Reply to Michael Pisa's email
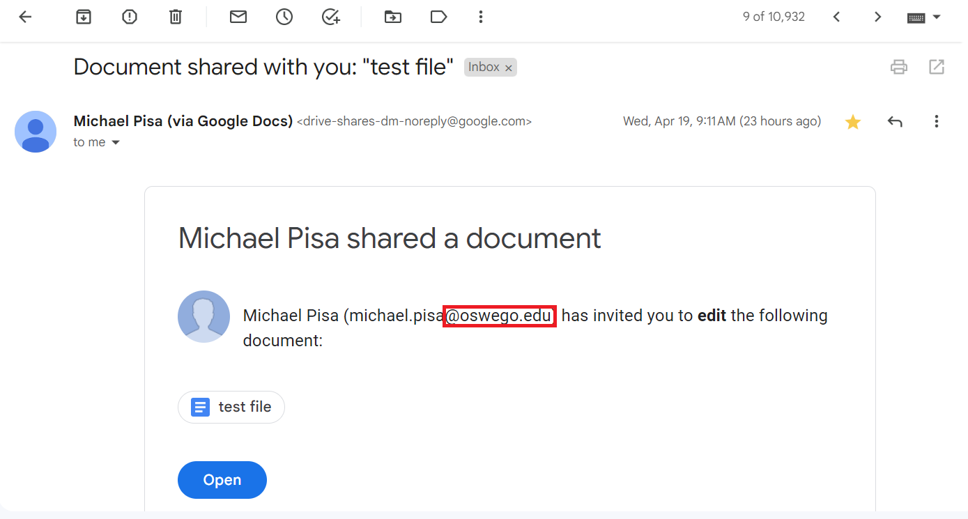 tap(895, 122)
